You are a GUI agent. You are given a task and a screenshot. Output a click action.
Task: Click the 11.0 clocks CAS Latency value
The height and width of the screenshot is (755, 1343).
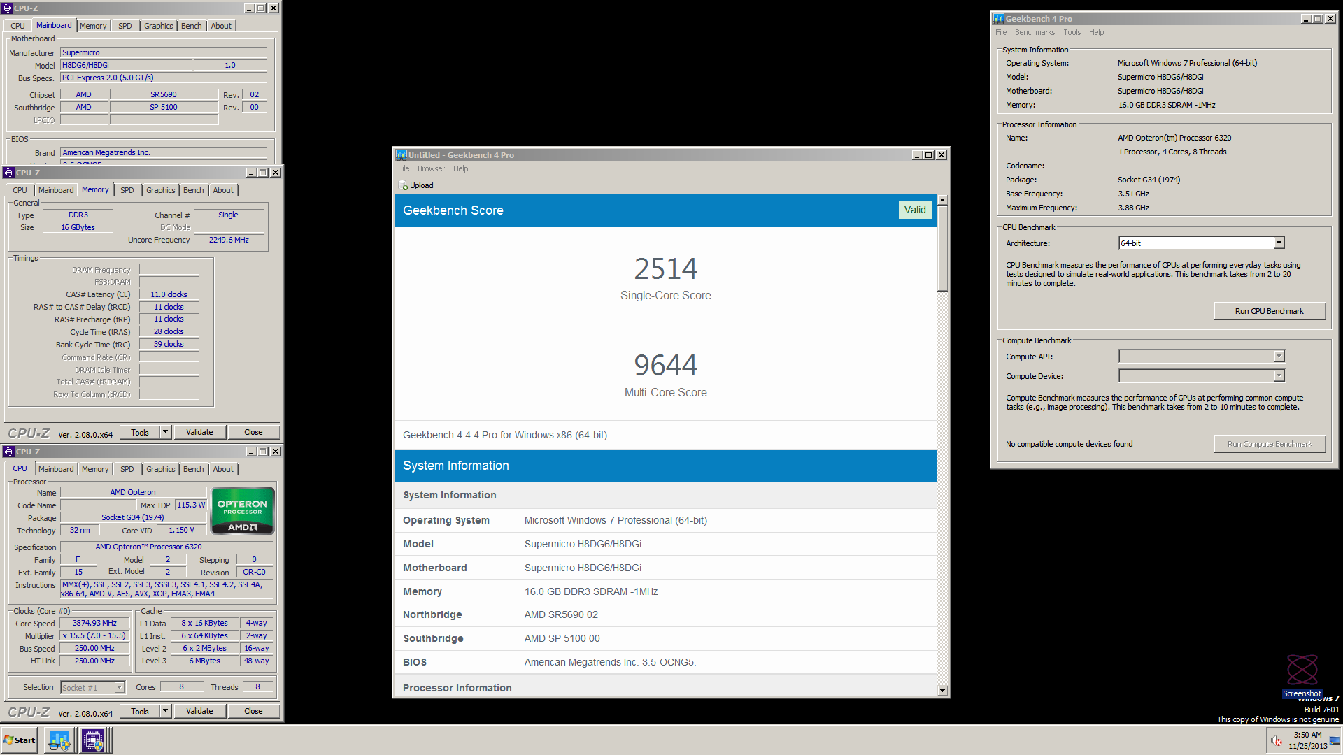coord(169,294)
